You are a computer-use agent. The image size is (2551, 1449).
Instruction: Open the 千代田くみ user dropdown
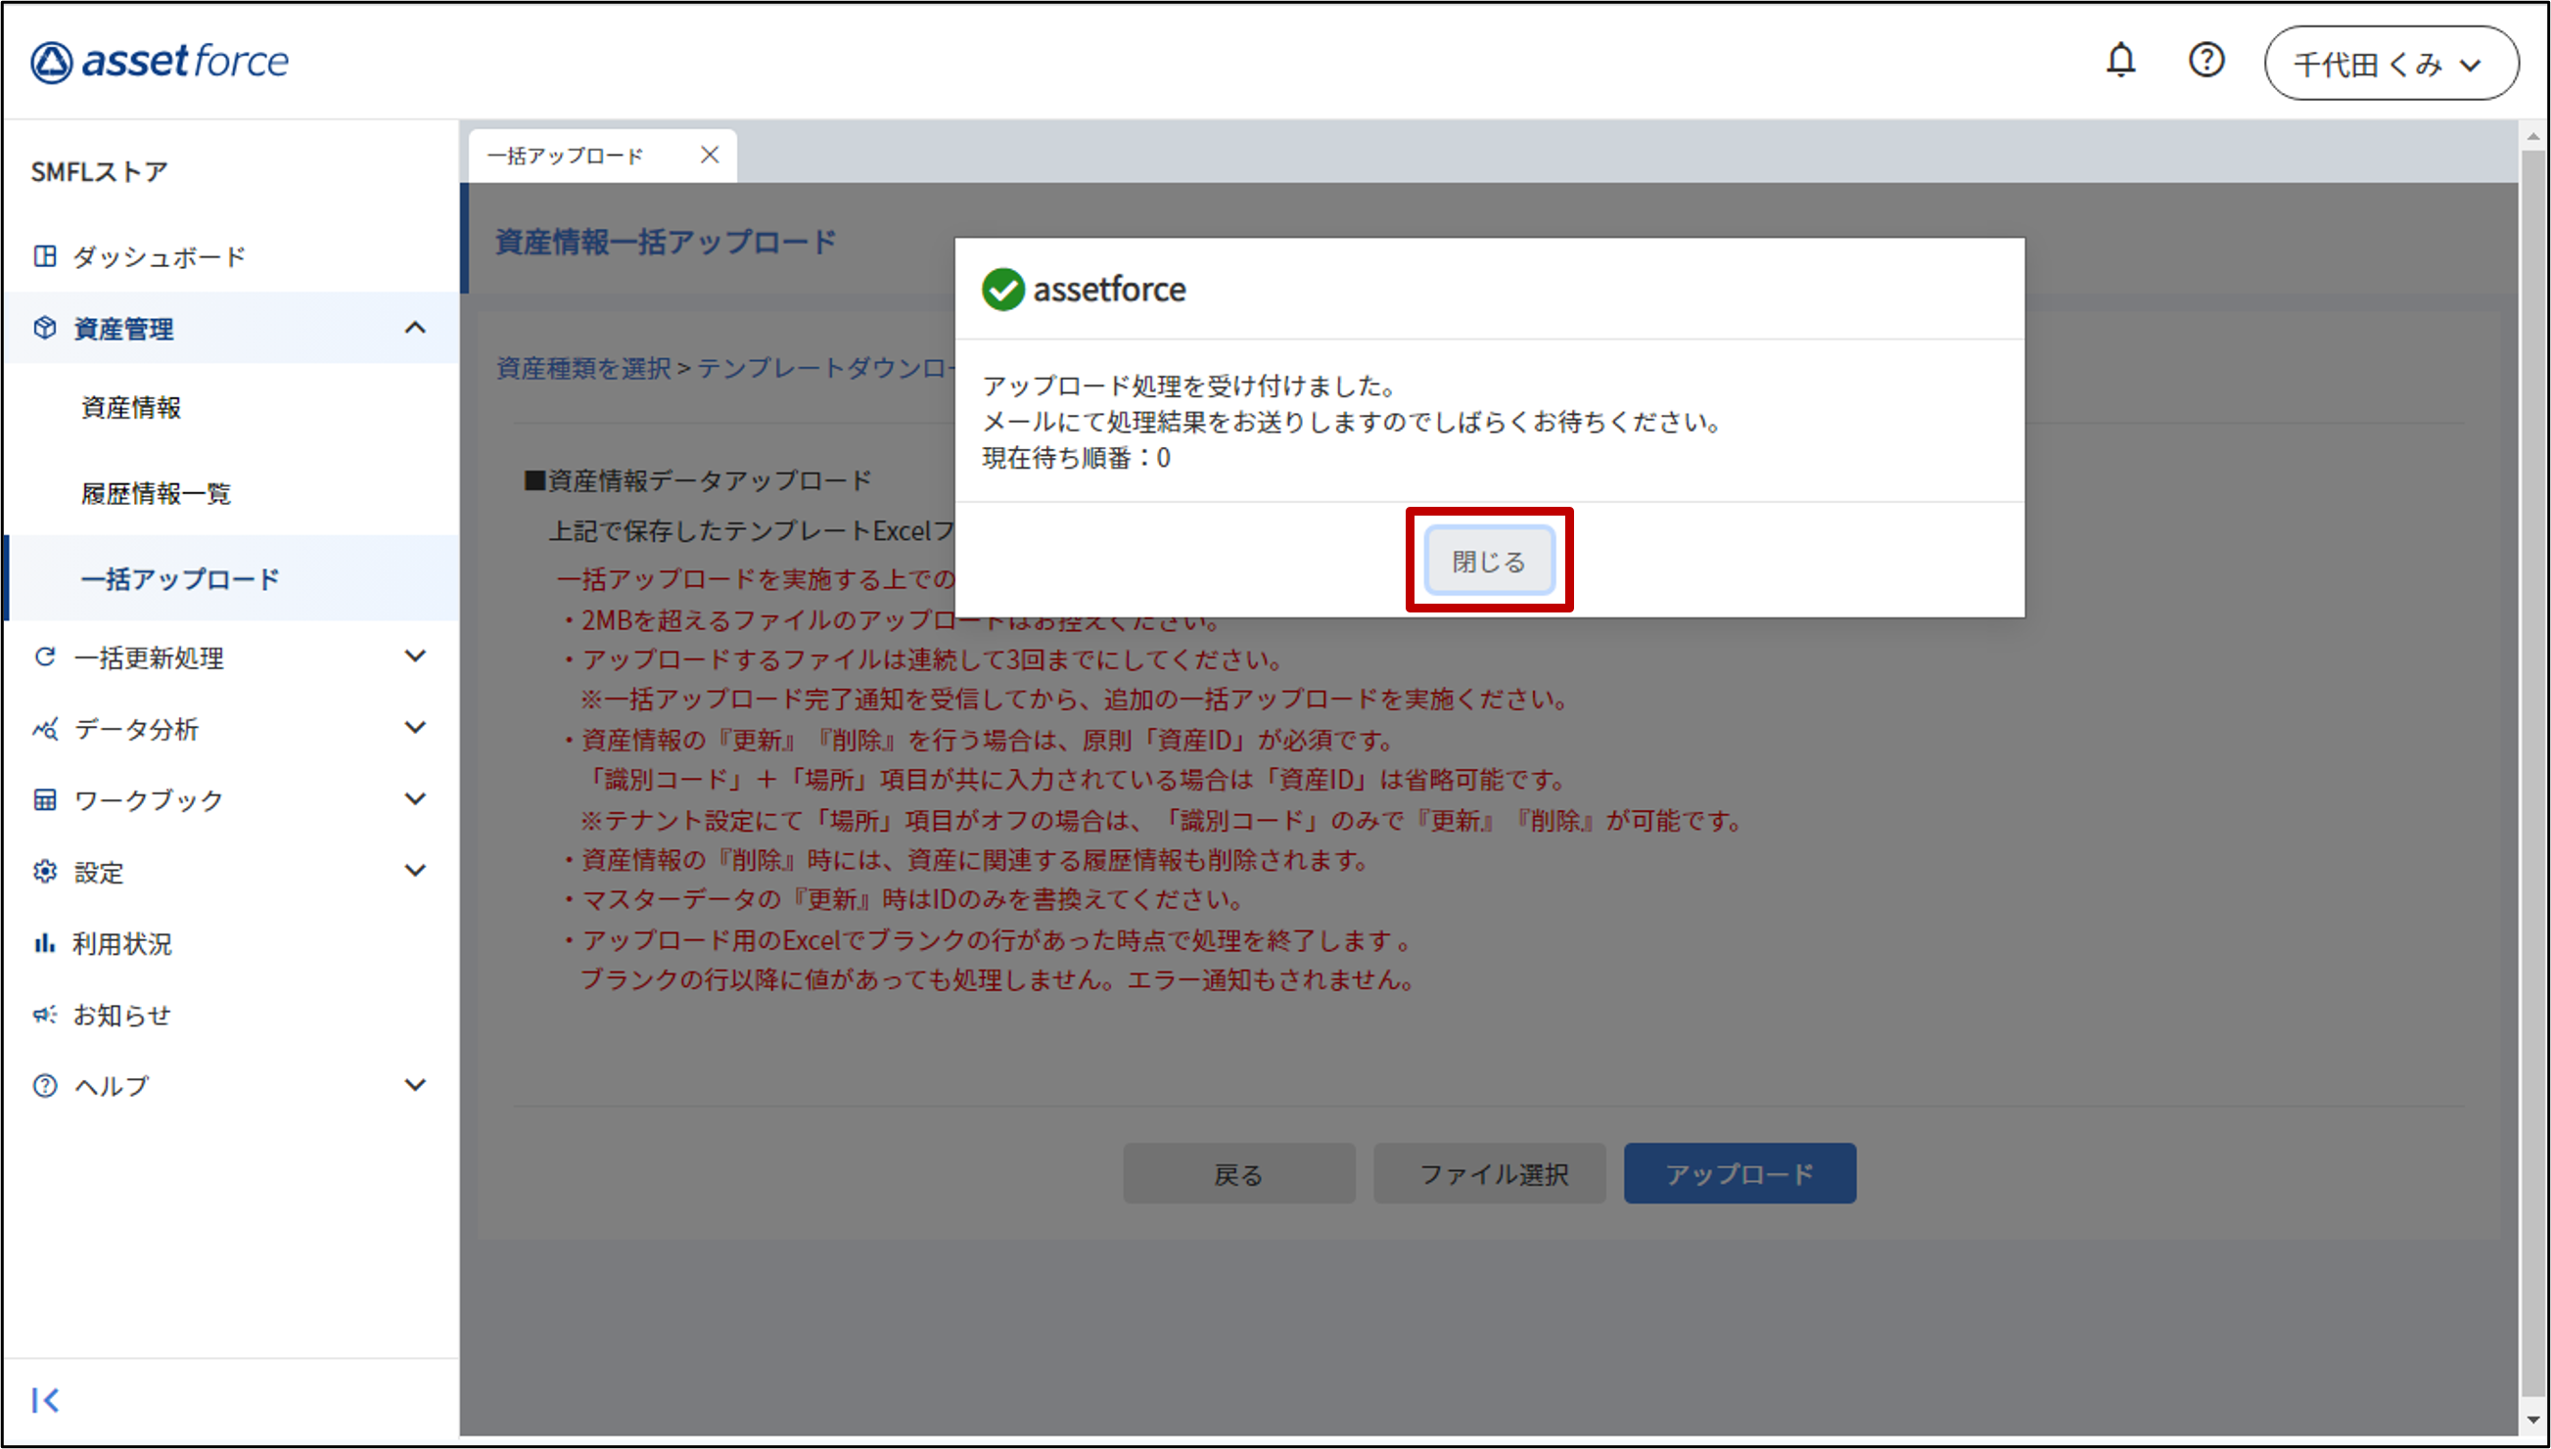(2390, 64)
